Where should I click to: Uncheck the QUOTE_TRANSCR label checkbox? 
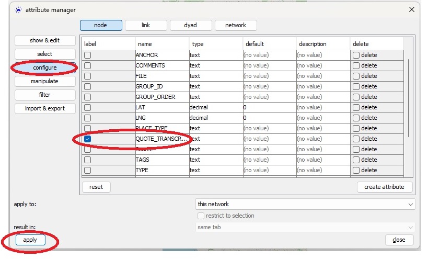tap(88, 139)
